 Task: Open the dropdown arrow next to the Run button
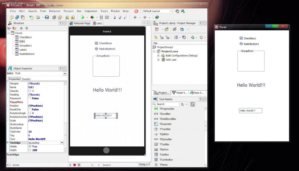[87, 17]
